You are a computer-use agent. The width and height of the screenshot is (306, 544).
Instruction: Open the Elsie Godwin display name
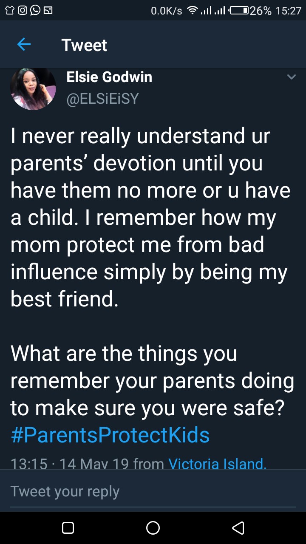coord(109,77)
